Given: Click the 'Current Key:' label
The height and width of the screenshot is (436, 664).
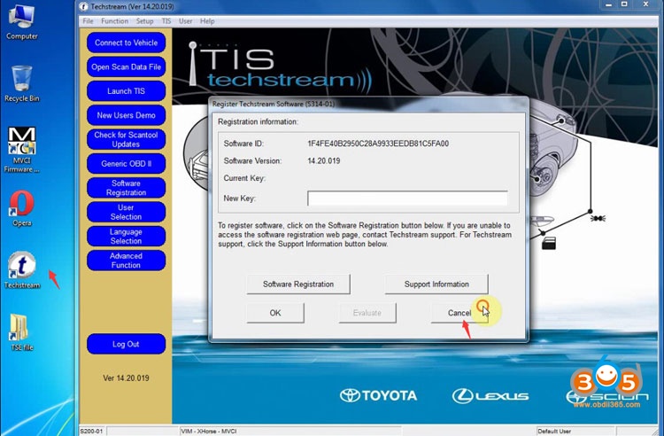Looking at the screenshot, I should point(244,178).
